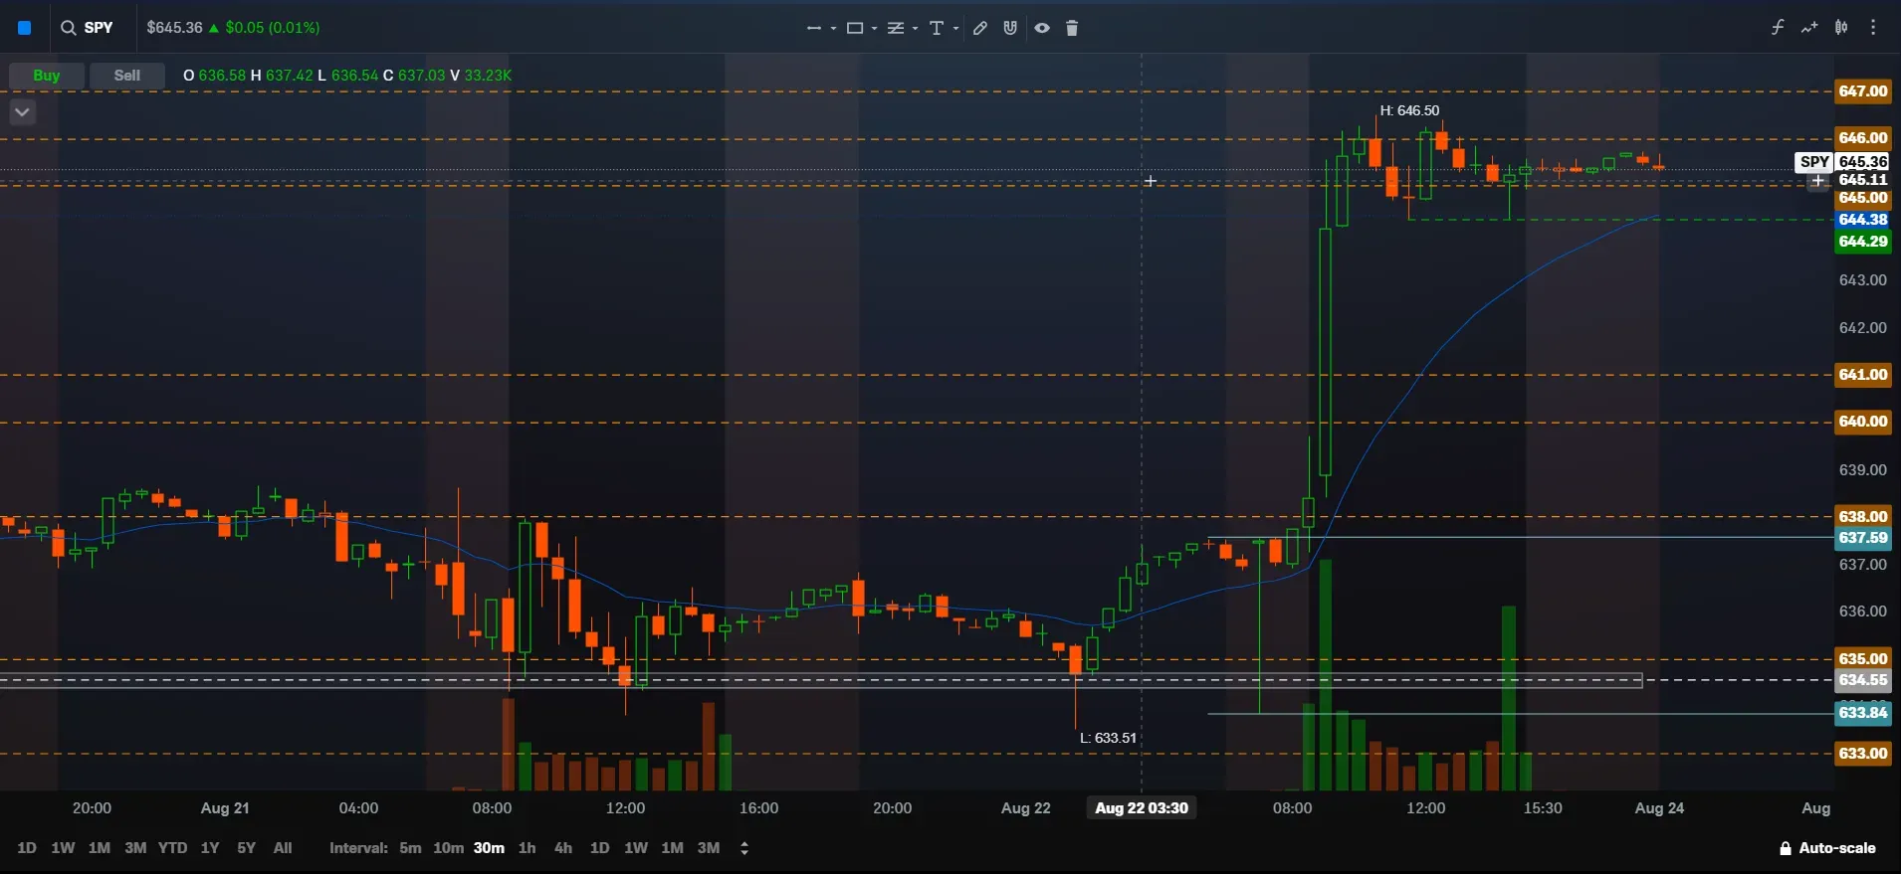
Task: Click the Buy button
Action: pyautogui.click(x=47, y=76)
